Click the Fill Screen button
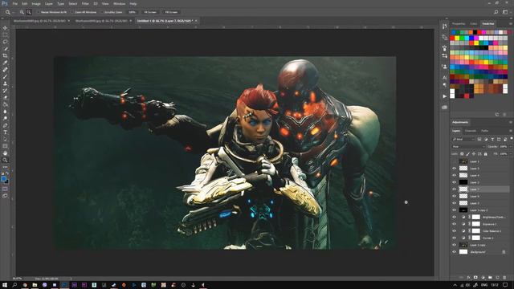Viewport: 514px width, 289px height. (171, 12)
